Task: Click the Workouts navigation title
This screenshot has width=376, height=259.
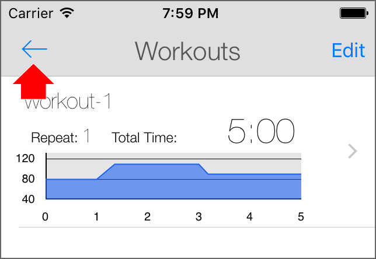Action: pos(187,51)
